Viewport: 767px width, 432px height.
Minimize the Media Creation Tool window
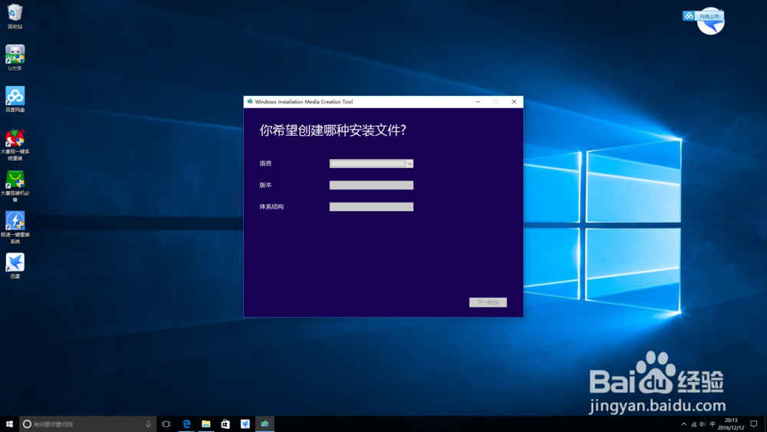478,102
